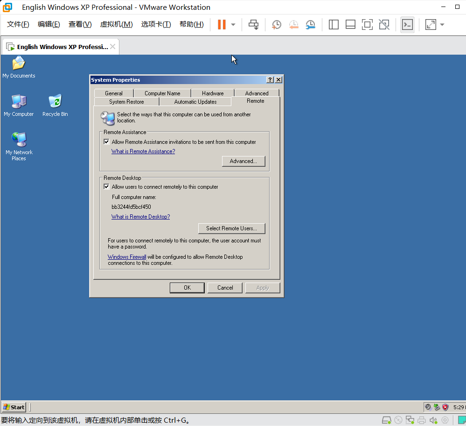466x426 pixels.
Task: Pause the virtual machine
Action: tap(222, 24)
